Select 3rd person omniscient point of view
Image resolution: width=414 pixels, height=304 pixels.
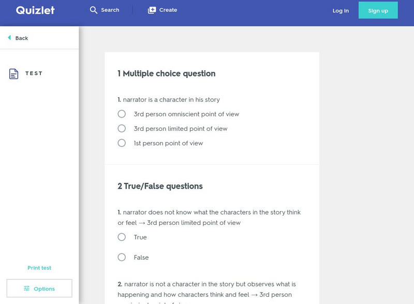(122, 114)
